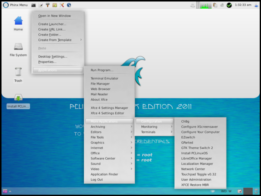Select Desktop Settings in context menu

[53, 56]
